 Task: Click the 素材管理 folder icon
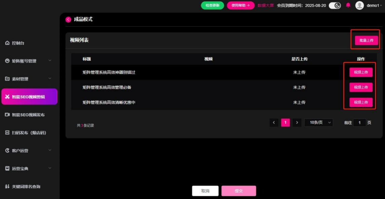pos(7,79)
